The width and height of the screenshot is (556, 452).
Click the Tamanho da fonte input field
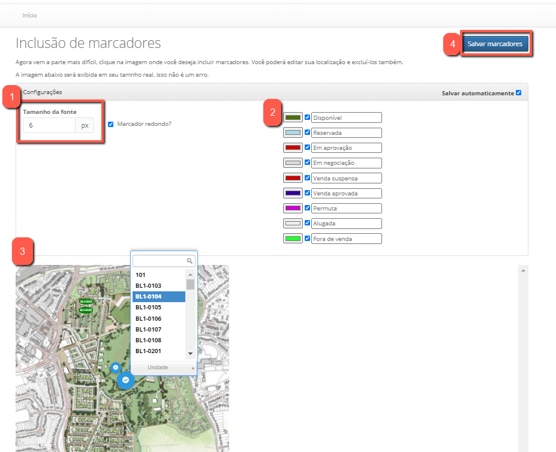click(x=49, y=125)
